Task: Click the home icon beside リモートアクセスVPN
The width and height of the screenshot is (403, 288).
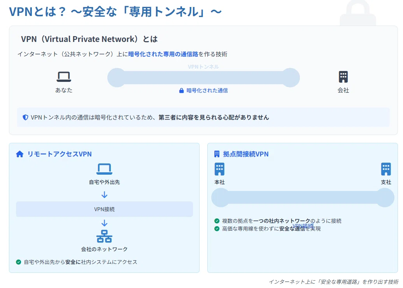Action: [20, 154]
